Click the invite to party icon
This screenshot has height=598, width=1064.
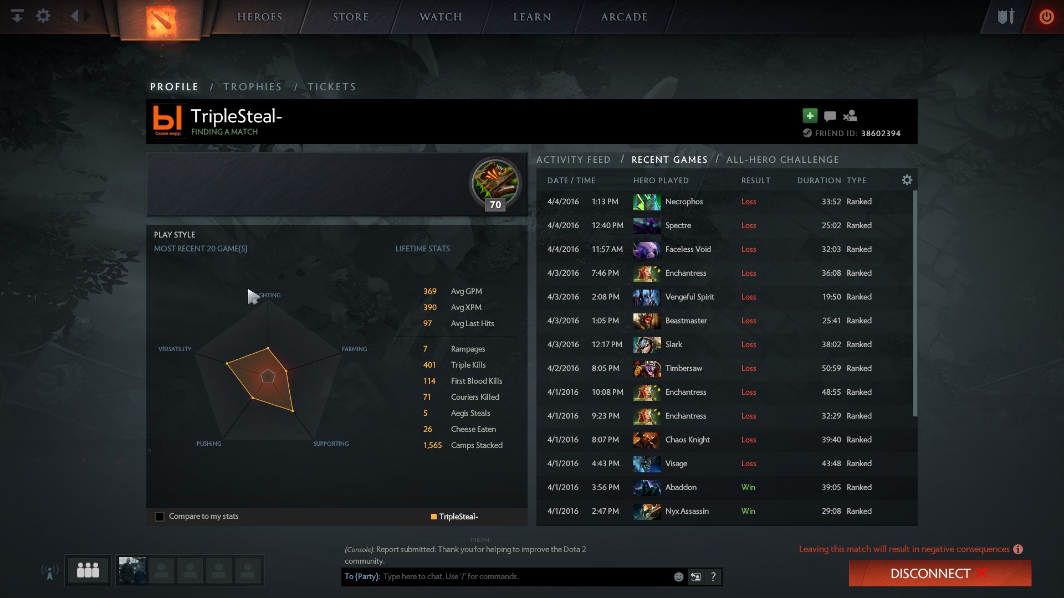pos(850,116)
